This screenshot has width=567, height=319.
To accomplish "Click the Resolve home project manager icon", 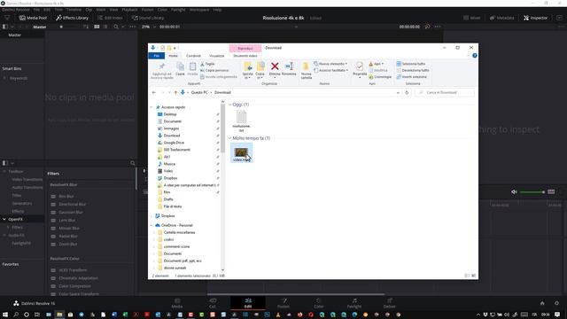I will click(x=542, y=303).
